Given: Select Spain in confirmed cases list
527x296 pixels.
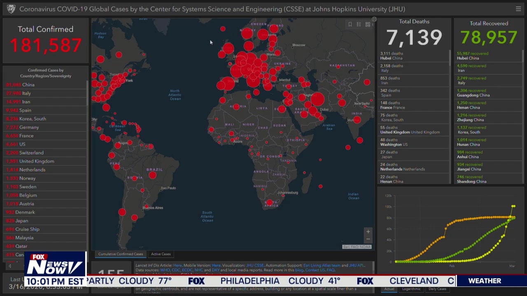Looking at the screenshot, I should click(45, 110).
